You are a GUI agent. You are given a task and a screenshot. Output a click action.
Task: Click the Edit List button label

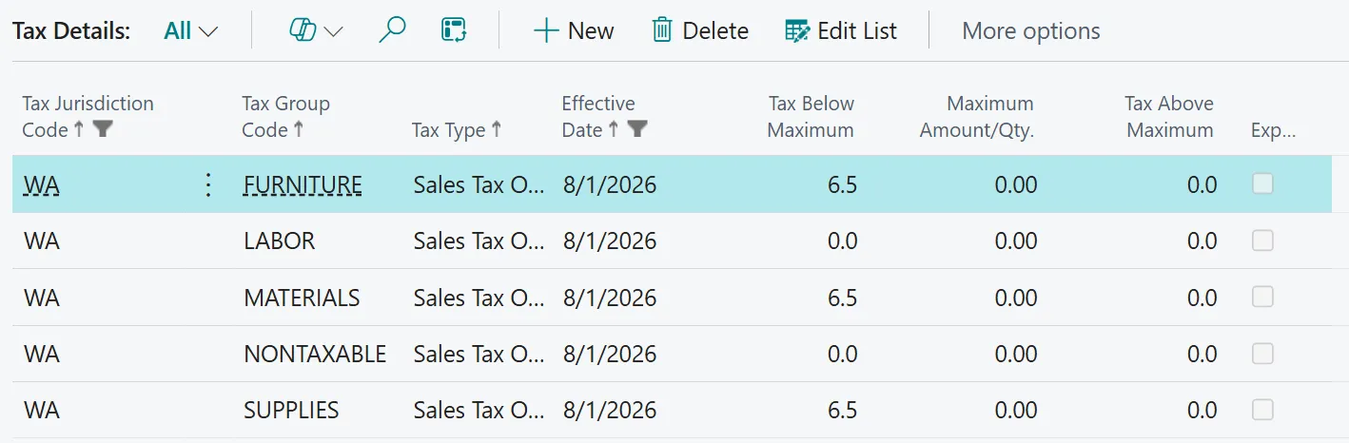pos(857,30)
